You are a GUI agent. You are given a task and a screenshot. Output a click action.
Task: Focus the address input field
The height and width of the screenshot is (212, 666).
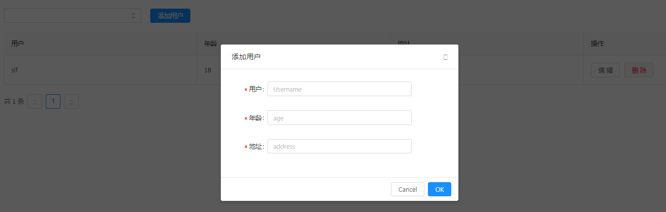coord(339,147)
